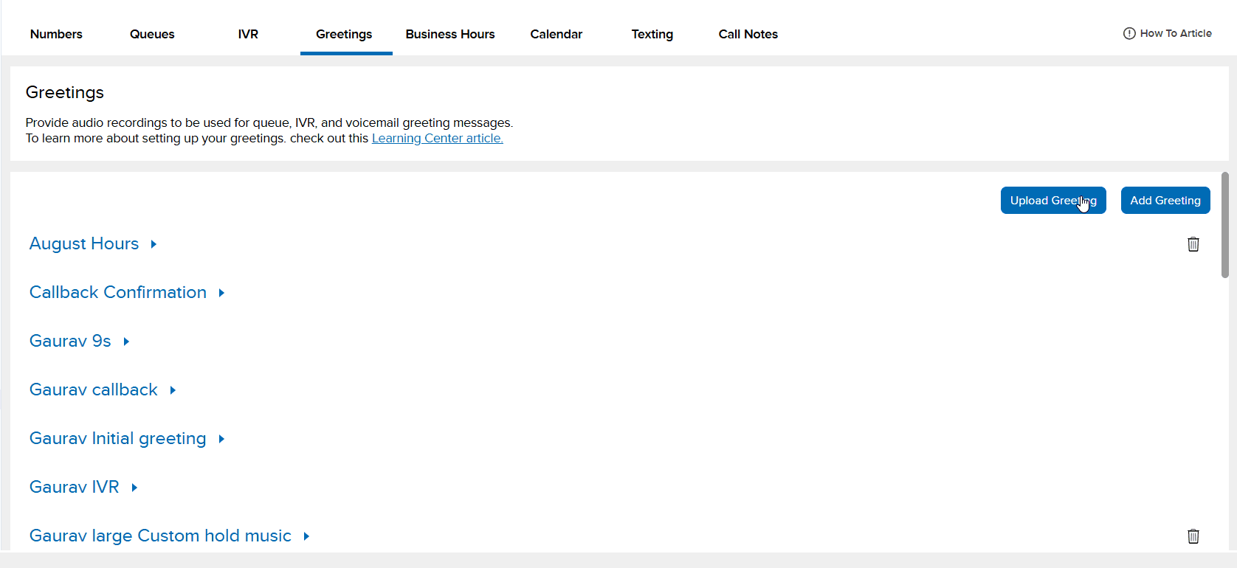1237x568 pixels.
Task: Expand the Gaurav IVR greeting arrow
Action: point(134,488)
